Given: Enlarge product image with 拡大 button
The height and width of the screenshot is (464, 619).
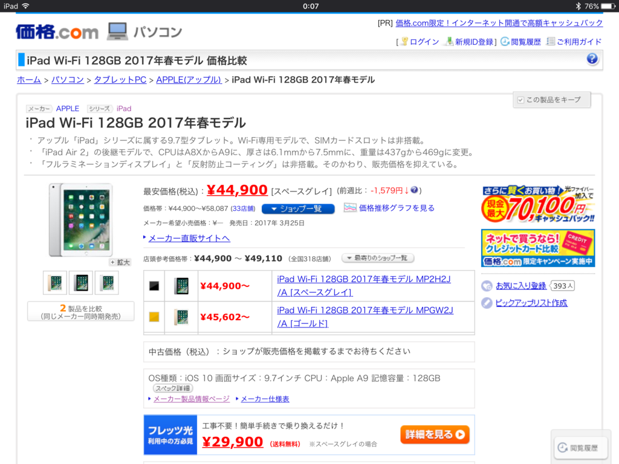Looking at the screenshot, I should coord(120,262).
